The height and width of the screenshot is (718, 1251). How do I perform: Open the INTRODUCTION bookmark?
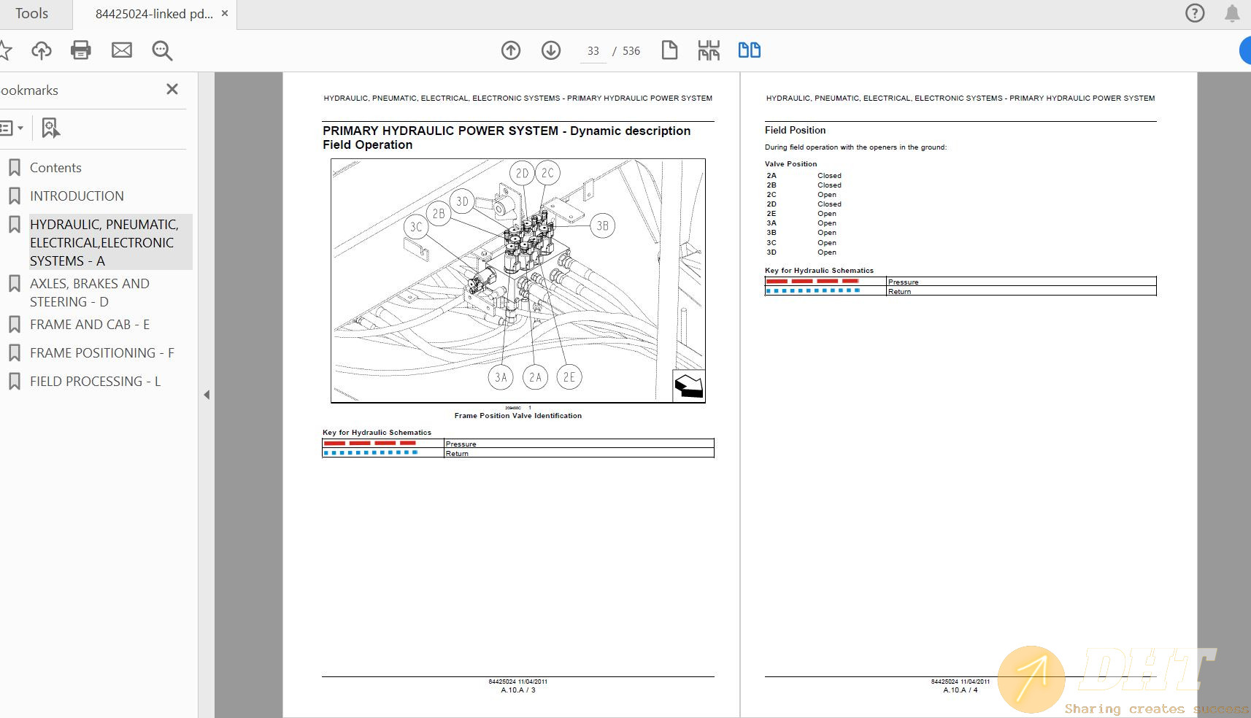[x=77, y=196]
